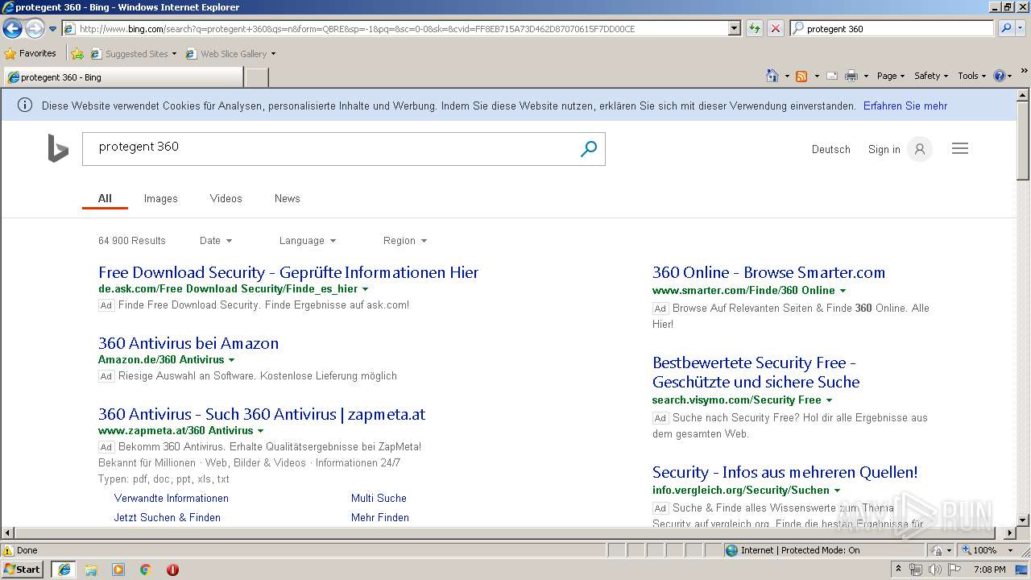Click the Favorites star button
This screenshot has height=580, width=1031.
click(x=30, y=53)
